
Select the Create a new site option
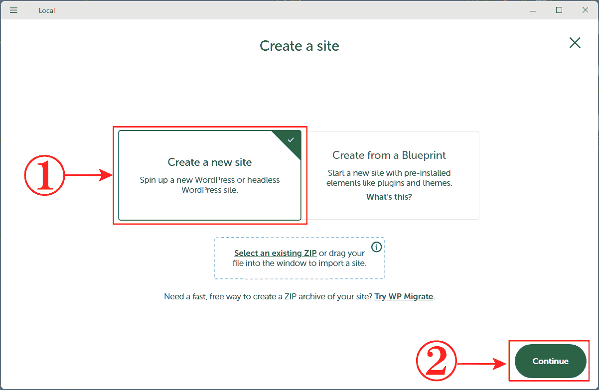coord(210,175)
